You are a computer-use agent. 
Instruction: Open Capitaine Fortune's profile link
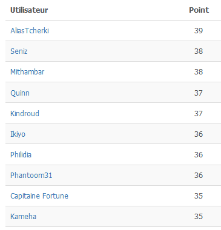coord(39,196)
